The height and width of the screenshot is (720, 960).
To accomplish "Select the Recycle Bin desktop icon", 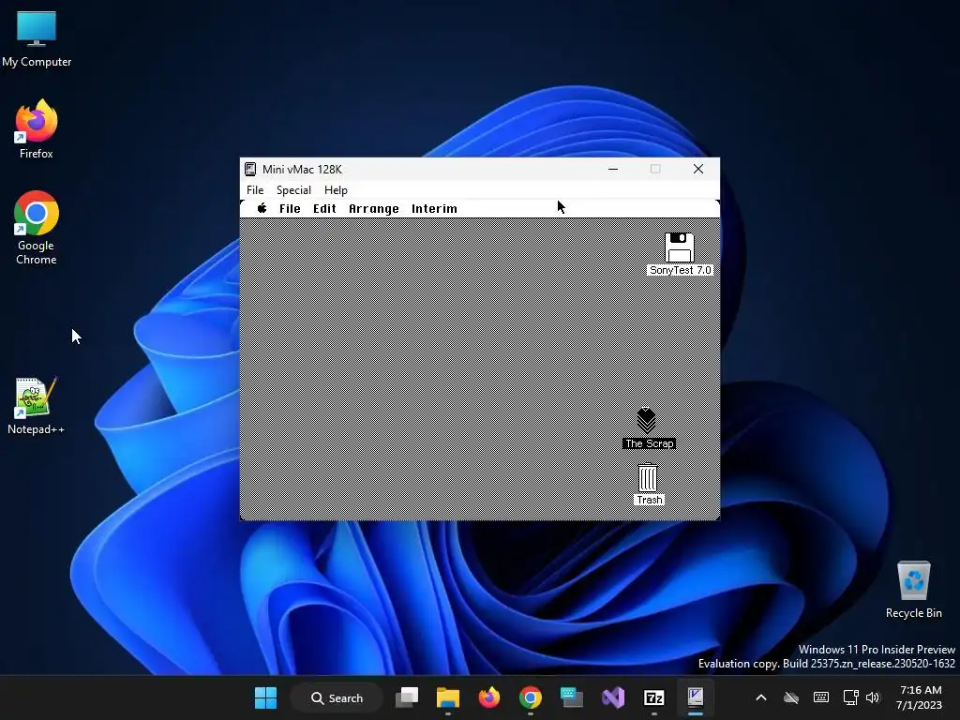I will pos(913,590).
